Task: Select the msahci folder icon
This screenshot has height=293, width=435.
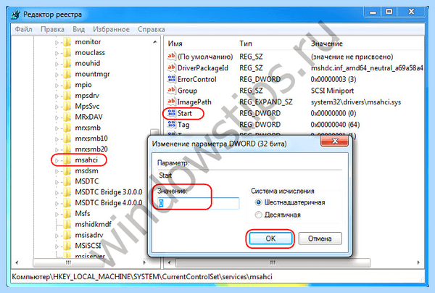Action: pyautogui.click(x=67, y=160)
